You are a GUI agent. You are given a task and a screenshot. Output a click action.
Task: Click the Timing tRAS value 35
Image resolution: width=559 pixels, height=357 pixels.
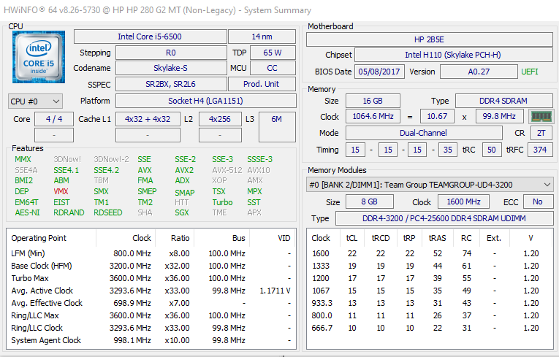(448, 150)
